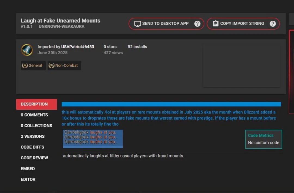Click the No custom code text
294x193 pixels.
(x=264, y=143)
